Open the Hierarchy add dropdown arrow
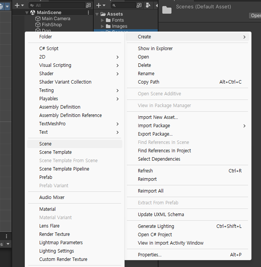Screen dimensions: 261x267 coord(22,6)
